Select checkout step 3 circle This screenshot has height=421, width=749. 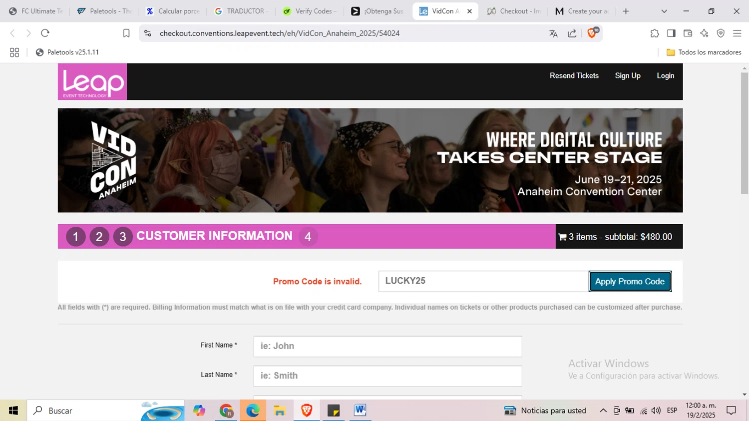123,237
